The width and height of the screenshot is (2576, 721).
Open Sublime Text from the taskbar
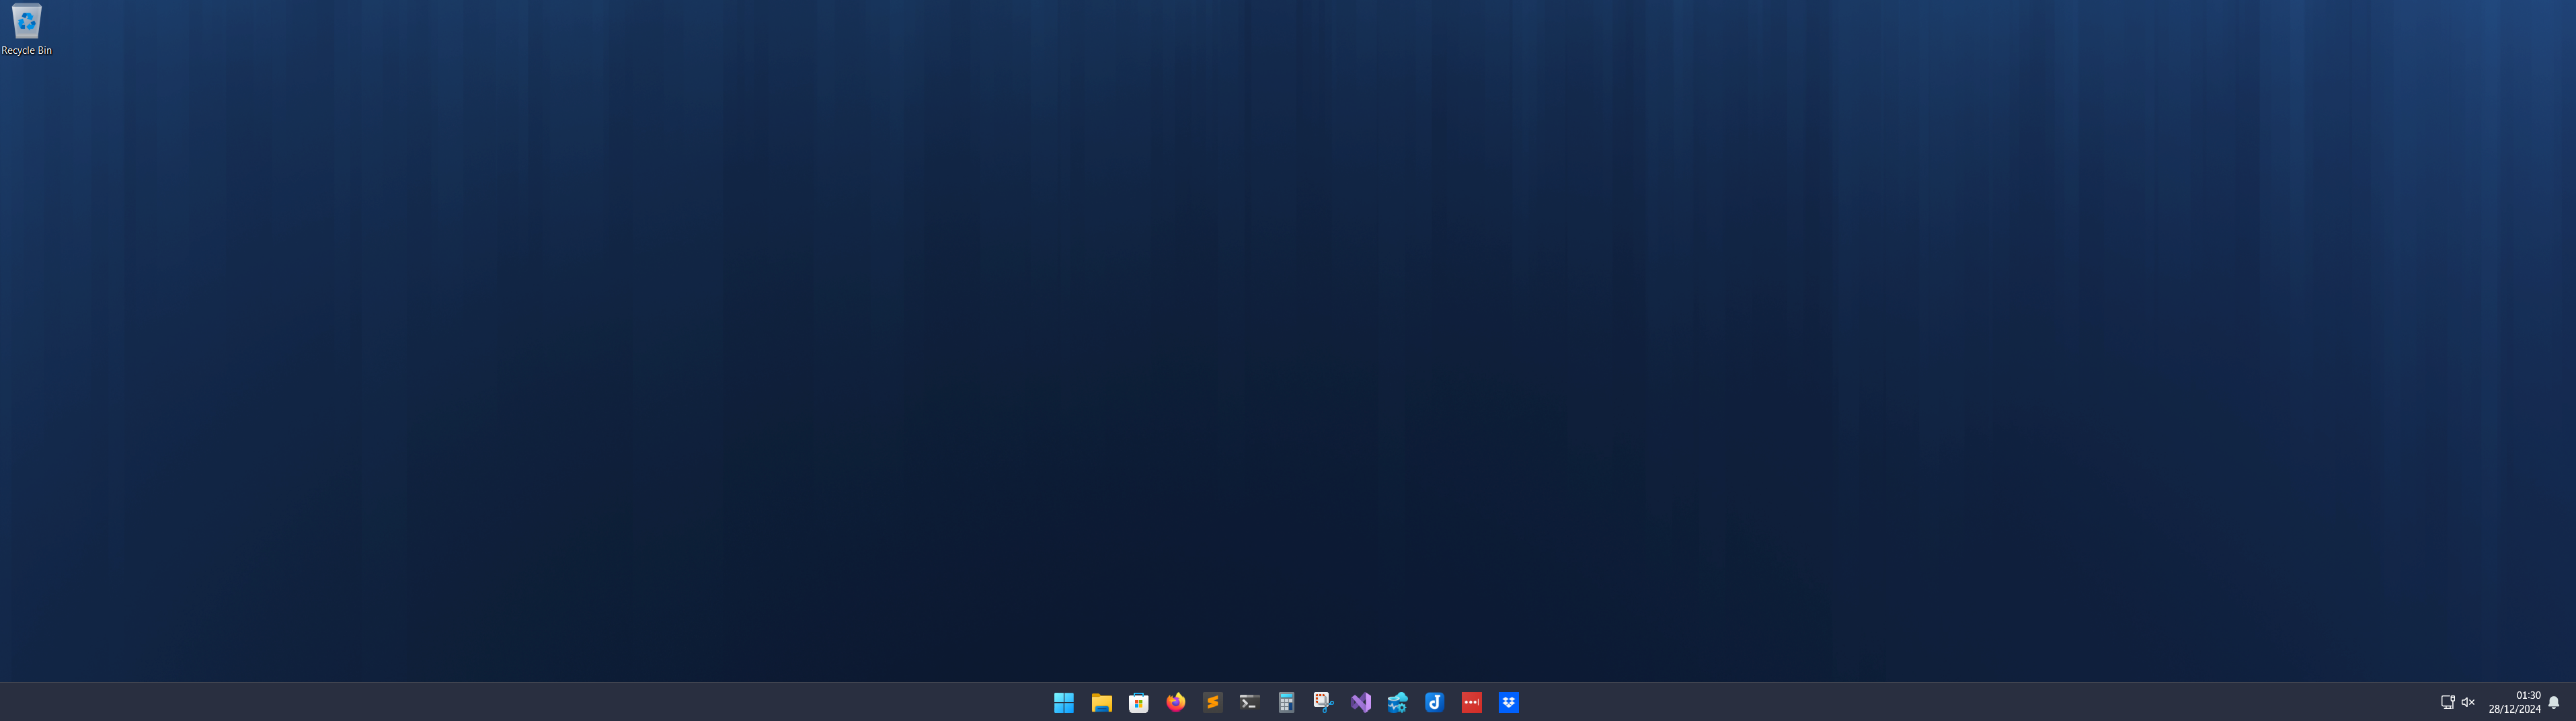[1212, 702]
